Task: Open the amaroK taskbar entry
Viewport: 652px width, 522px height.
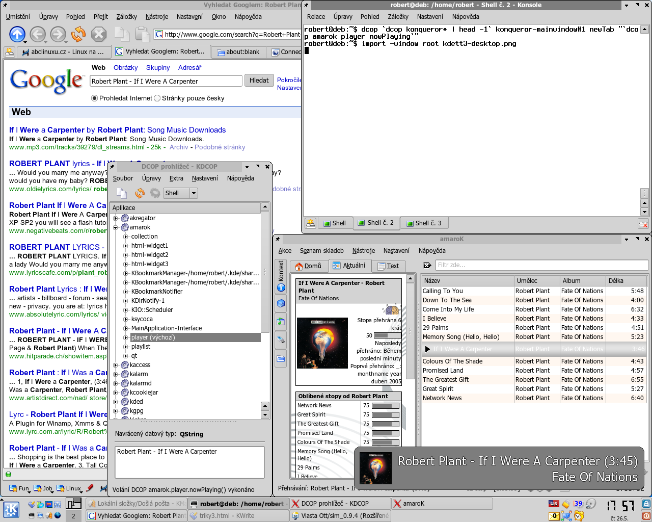Action: (442, 504)
